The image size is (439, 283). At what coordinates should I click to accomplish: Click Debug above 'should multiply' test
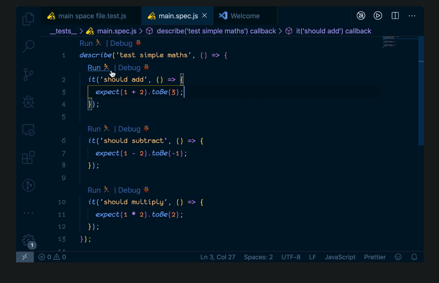click(129, 190)
